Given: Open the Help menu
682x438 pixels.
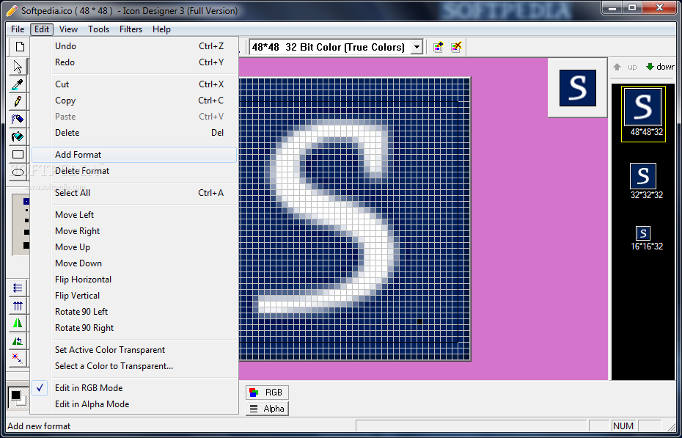Looking at the screenshot, I should 161,29.
